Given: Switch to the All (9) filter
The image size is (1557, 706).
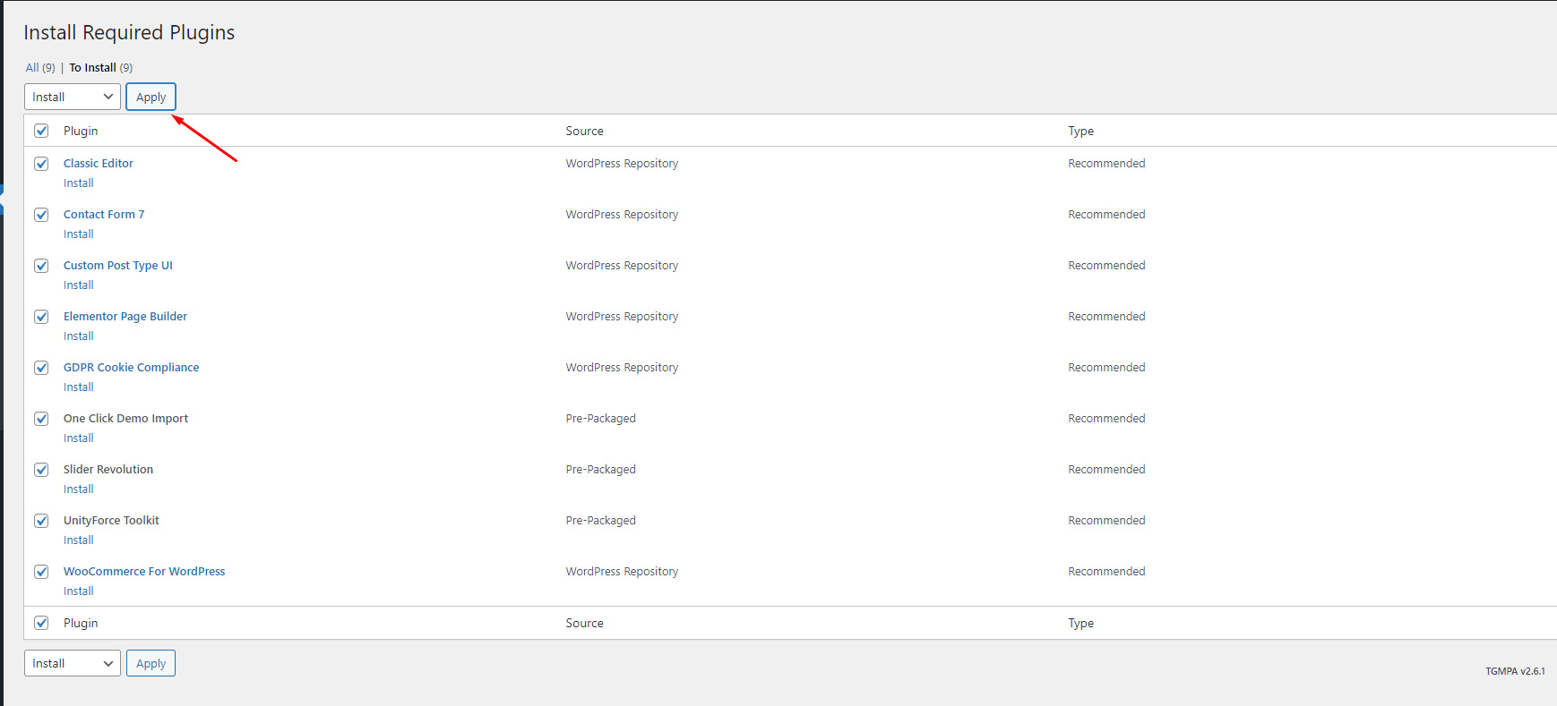Looking at the screenshot, I should coord(40,67).
